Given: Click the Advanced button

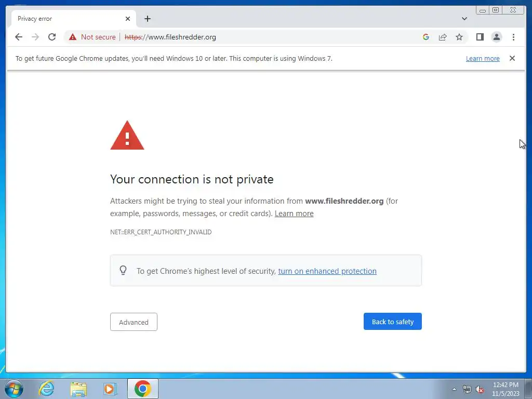Looking at the screenshot, I should coord(134,322).
